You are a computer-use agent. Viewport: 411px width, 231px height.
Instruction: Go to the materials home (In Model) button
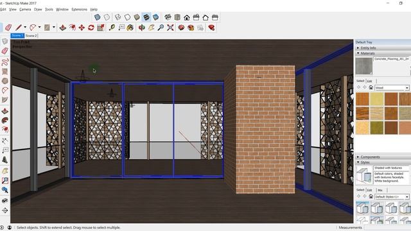[x=371, y=87]
